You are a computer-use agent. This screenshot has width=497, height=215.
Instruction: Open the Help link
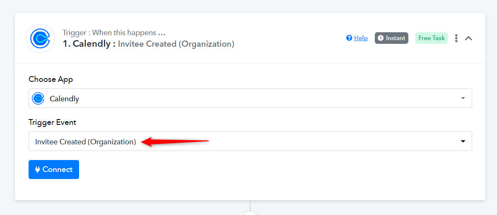point(361,38)
